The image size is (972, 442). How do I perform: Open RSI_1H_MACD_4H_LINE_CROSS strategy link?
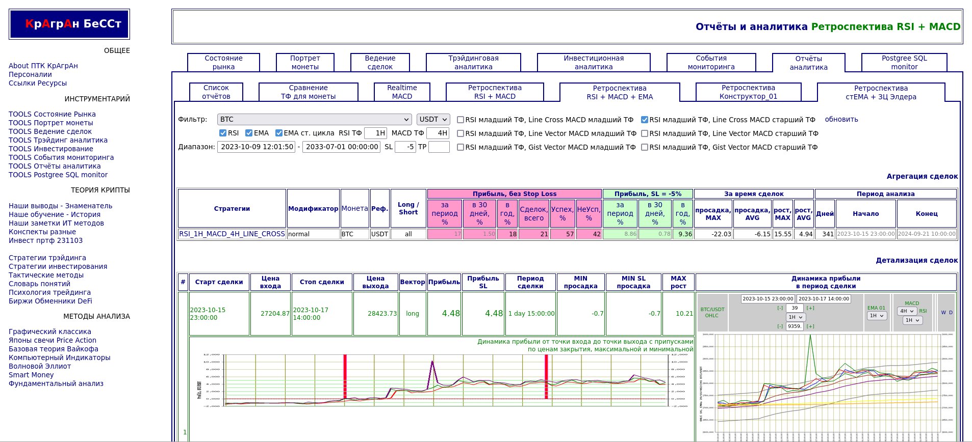232,234
